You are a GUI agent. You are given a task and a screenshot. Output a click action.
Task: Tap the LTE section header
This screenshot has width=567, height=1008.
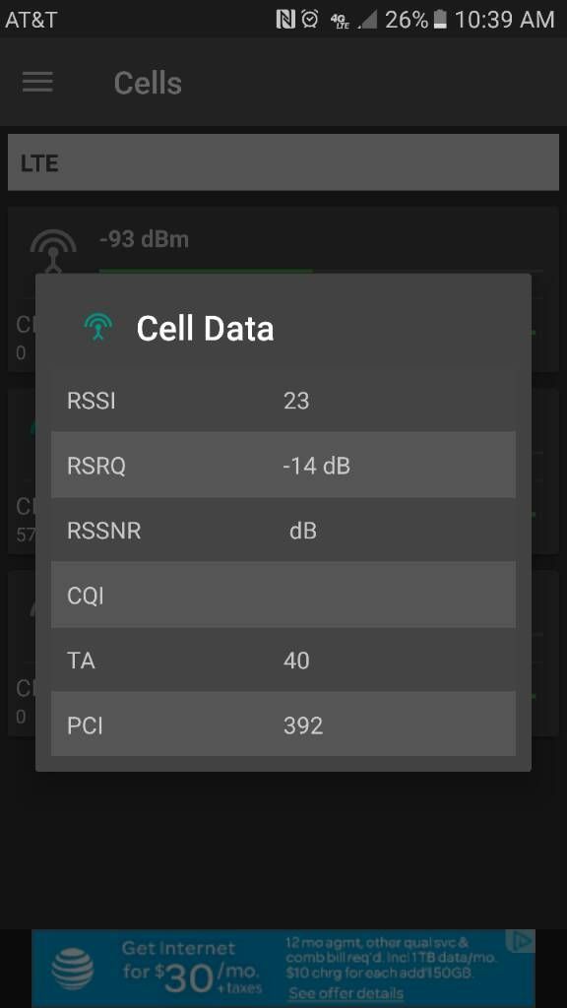coord(283,162)
